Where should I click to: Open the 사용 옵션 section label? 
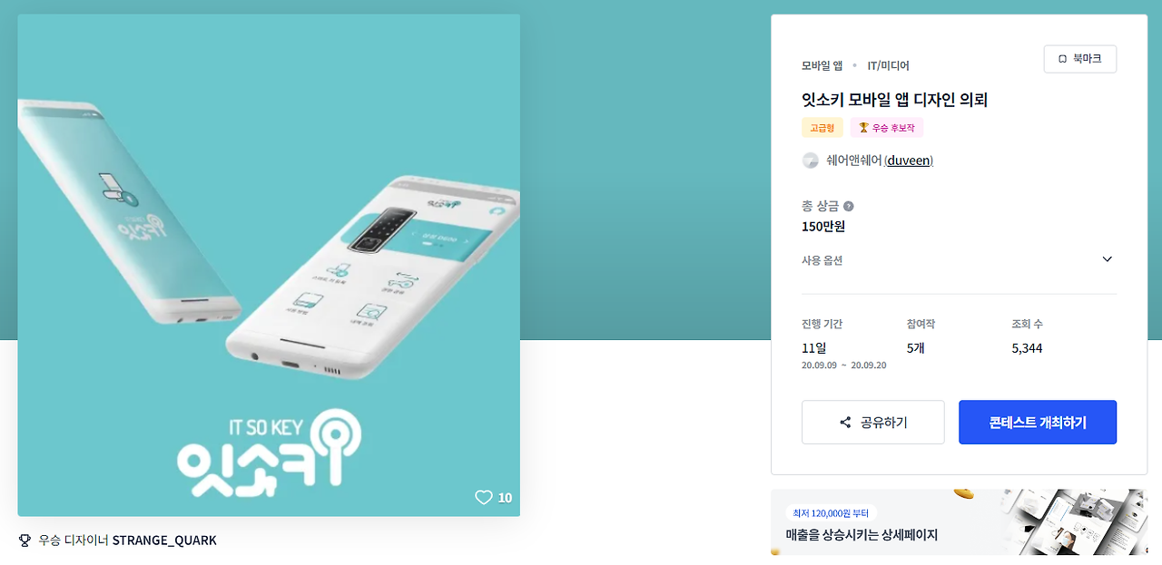pyautogui.click(x=822, y=260)
